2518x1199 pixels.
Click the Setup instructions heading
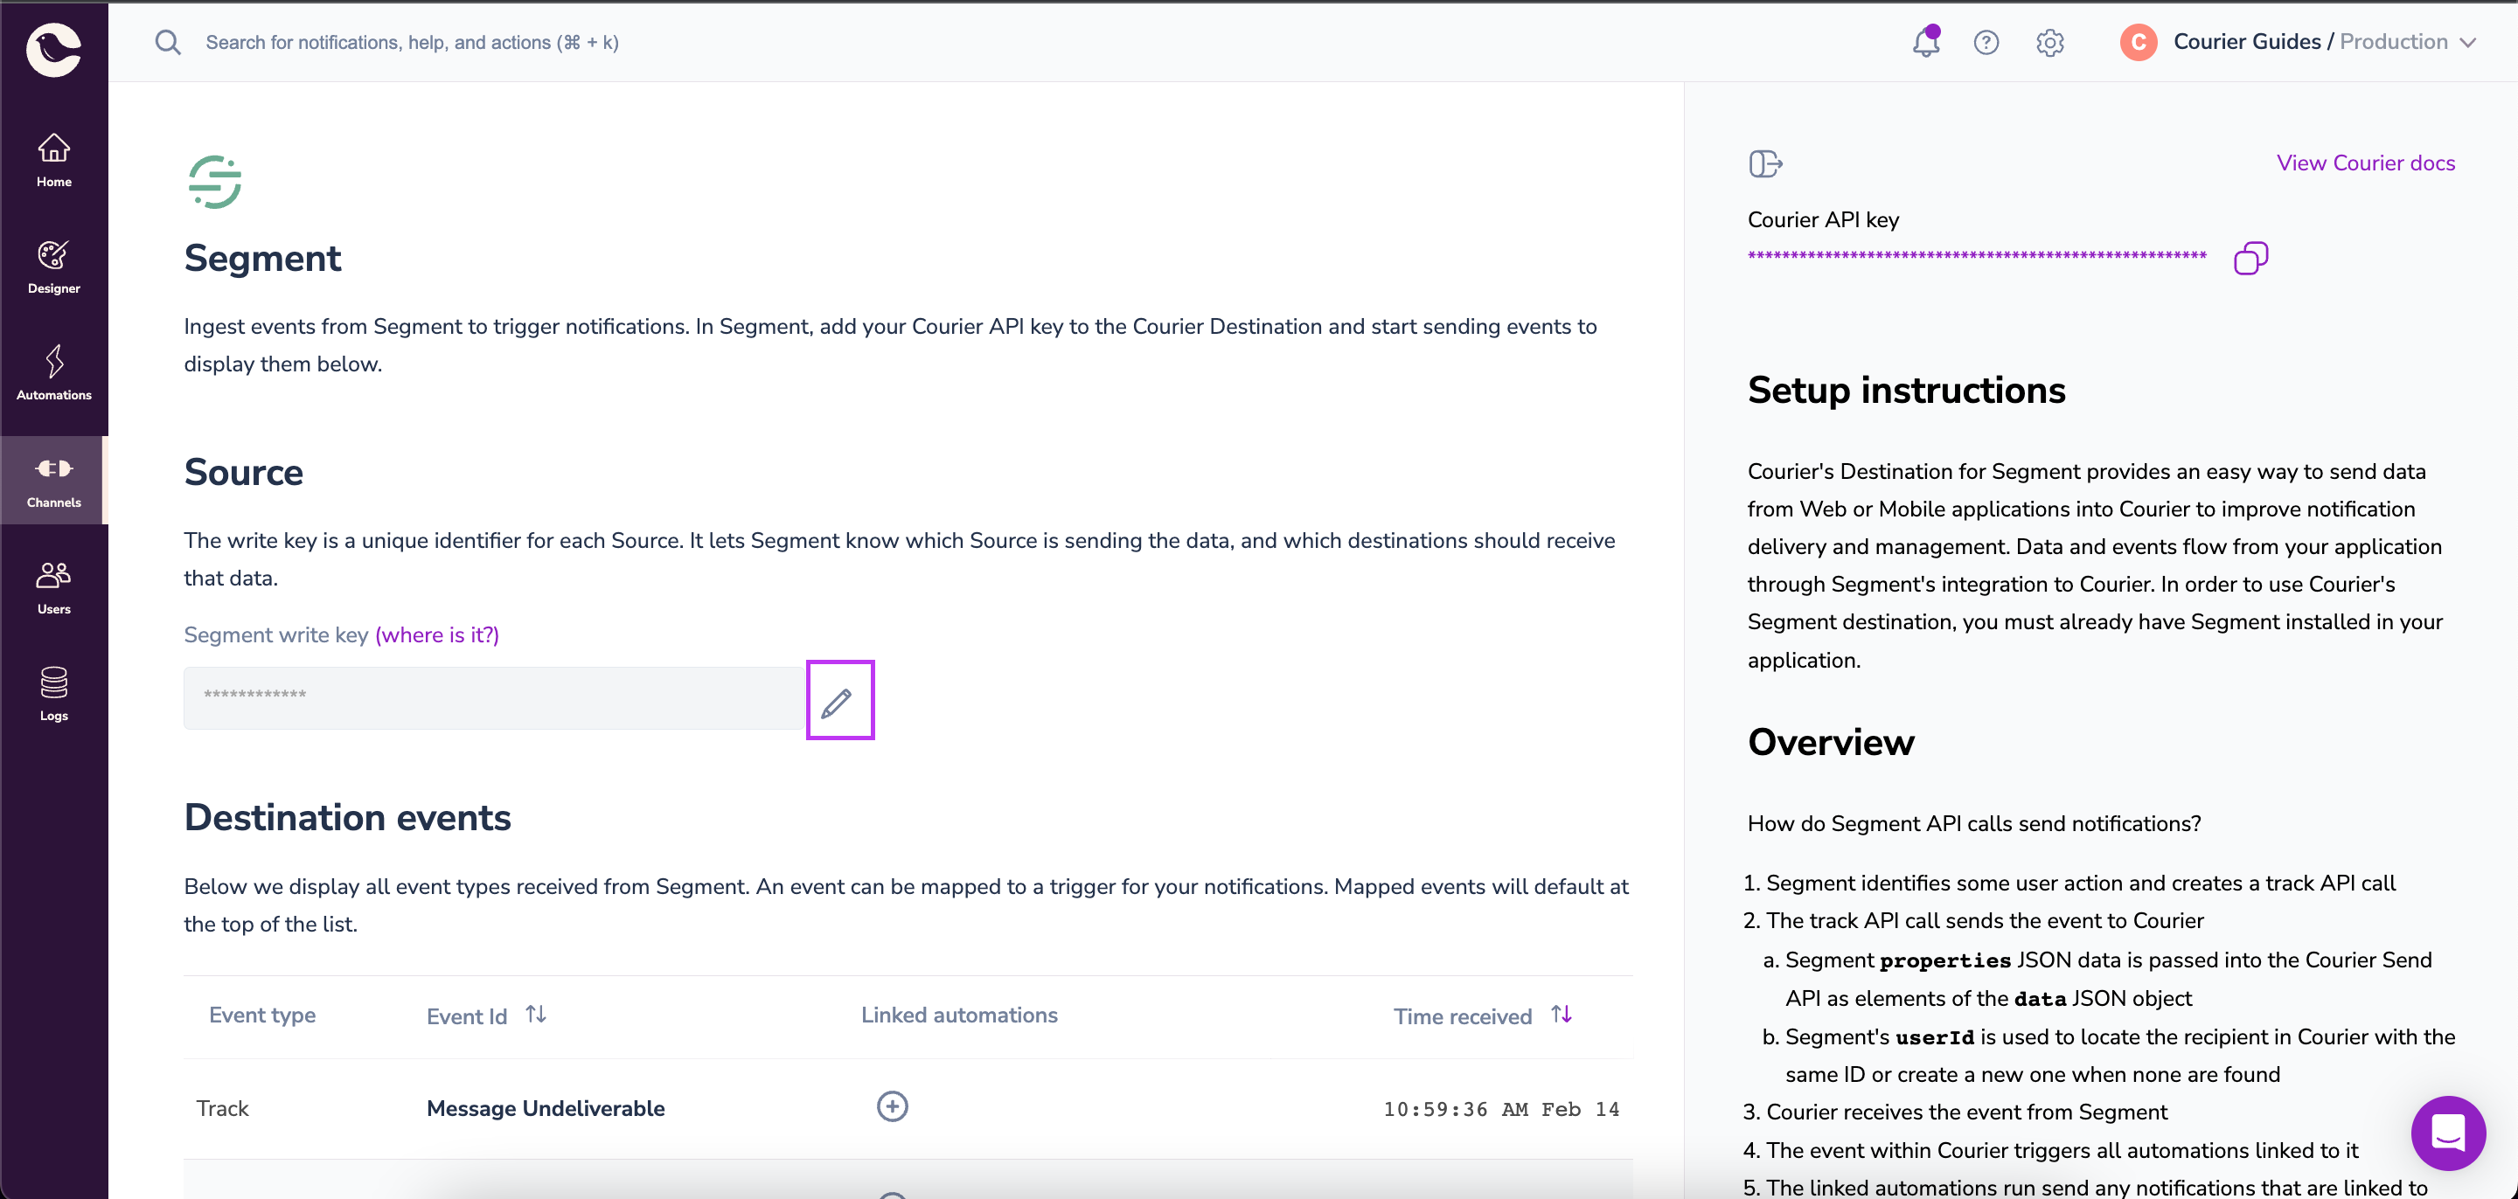click(x=1906, y=390)
